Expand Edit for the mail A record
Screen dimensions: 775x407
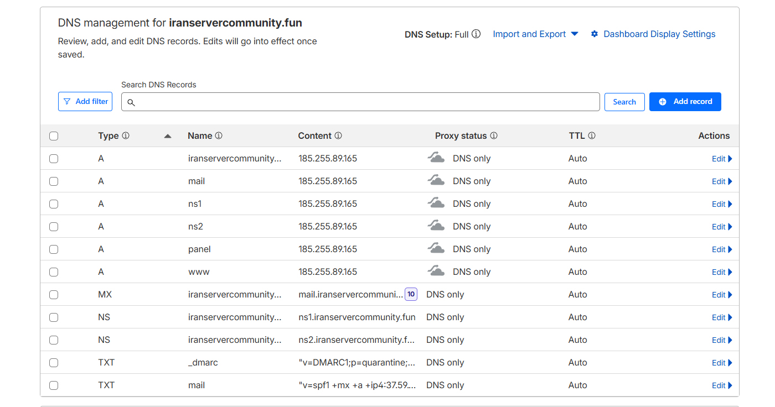(x=721, y=181)
